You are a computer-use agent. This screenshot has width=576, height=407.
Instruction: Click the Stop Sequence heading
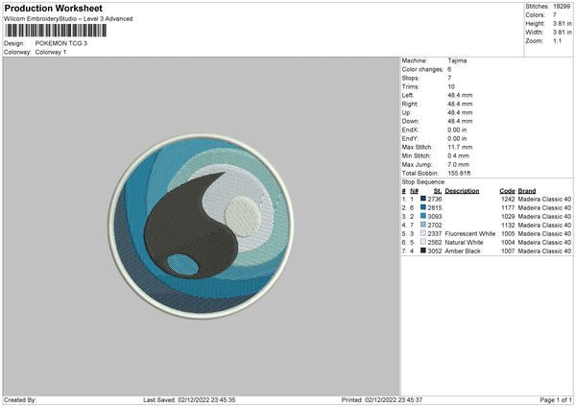click(x=423, y=182)
